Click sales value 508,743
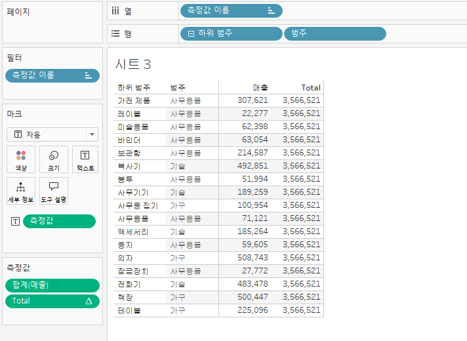 pos(253,257)
